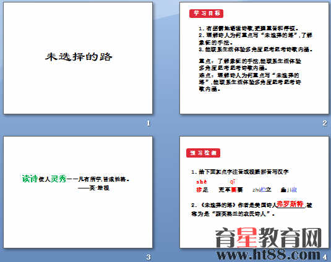The height and width of the screenshot is (262, 331).
Task: Click the red pinyin shè annotation
Action: (202, 182)
